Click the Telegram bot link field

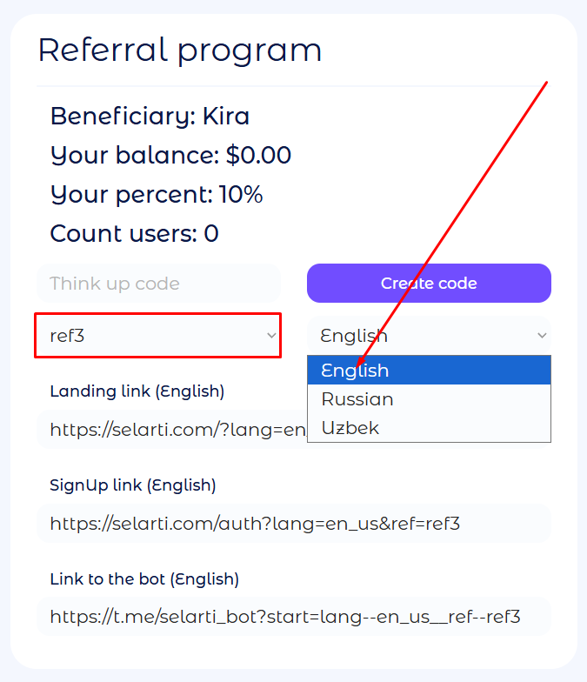coord(293,618)
